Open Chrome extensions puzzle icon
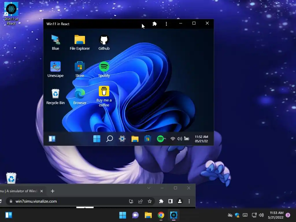296x222 pixels. [161, 201]
